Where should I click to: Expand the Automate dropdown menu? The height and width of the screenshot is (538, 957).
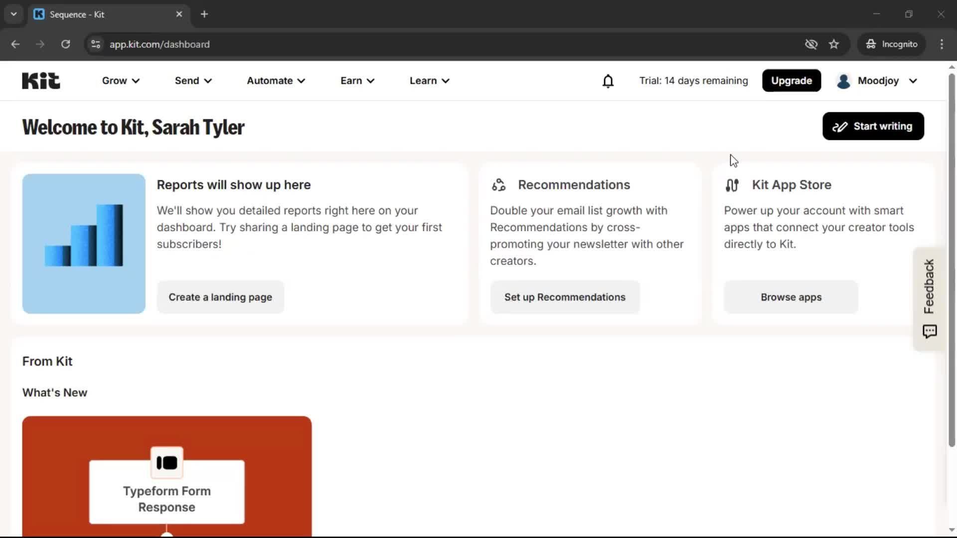click(276, 81)
